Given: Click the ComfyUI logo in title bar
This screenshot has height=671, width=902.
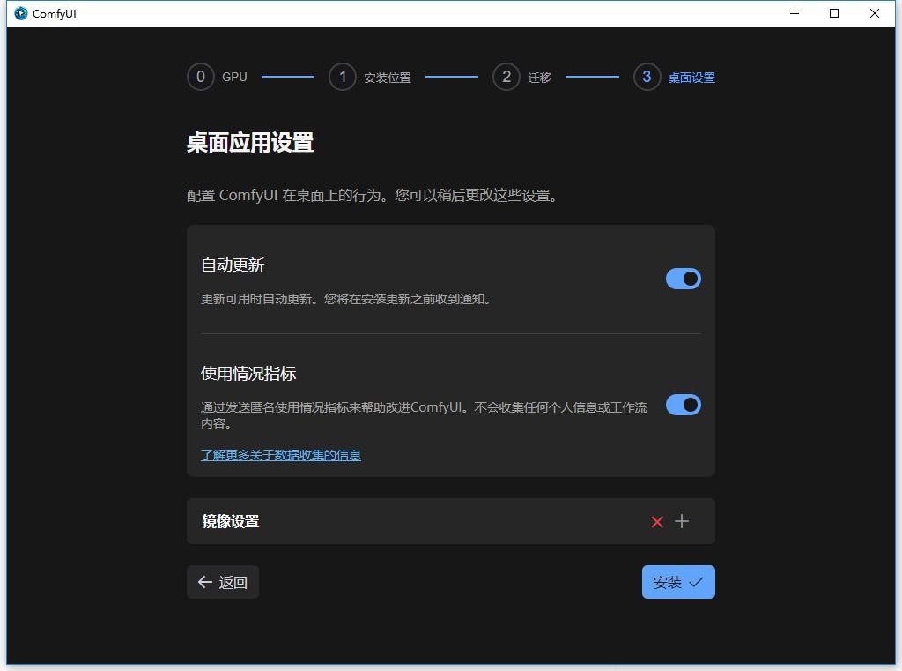Looking at the screenshot, I should point(21,13).
